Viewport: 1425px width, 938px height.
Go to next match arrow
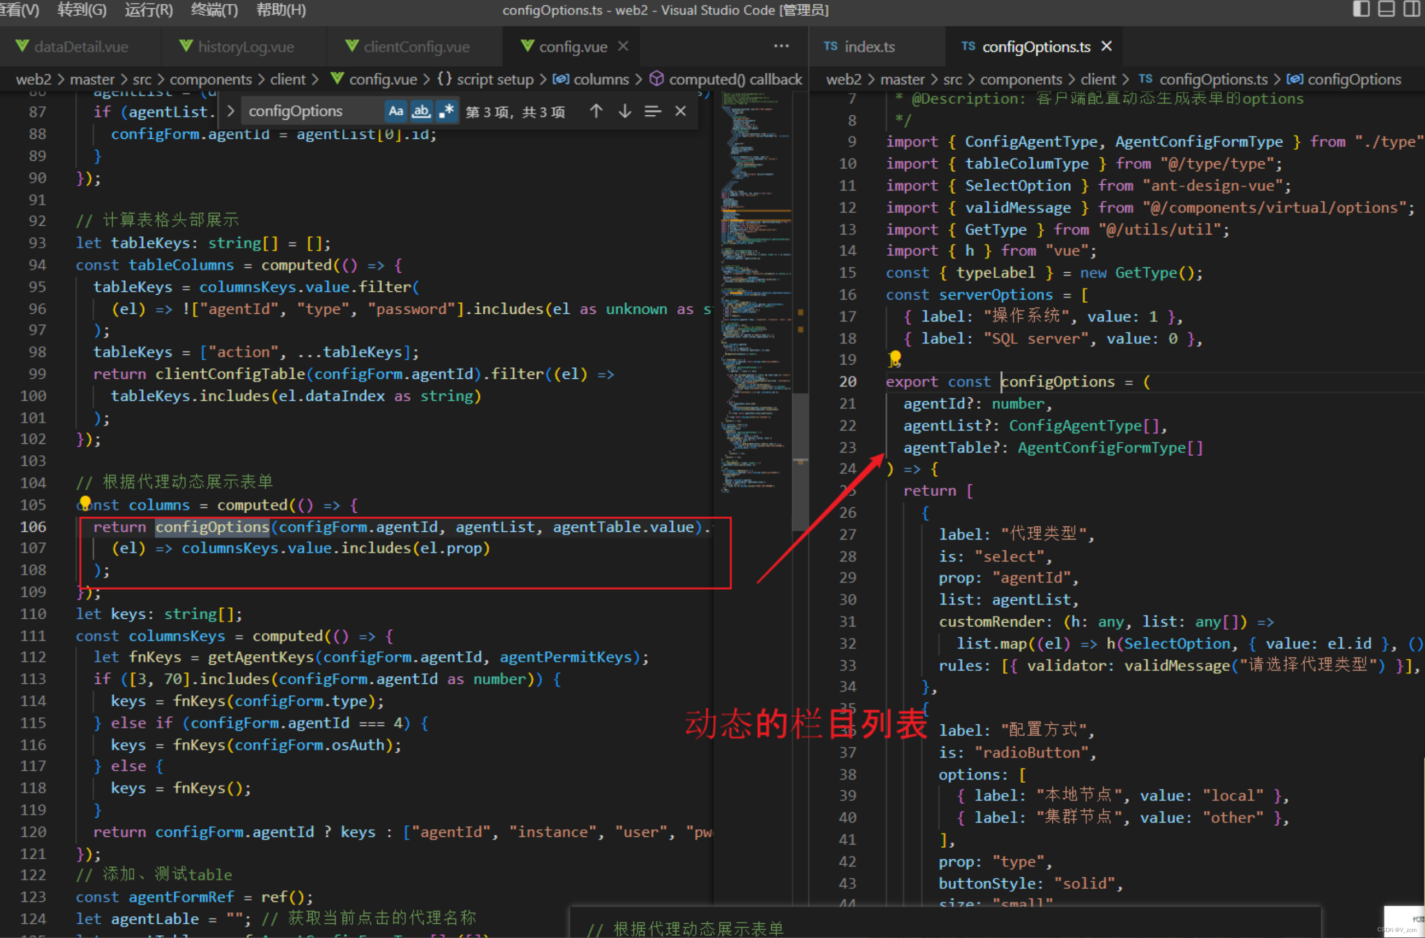coord(624,112)
